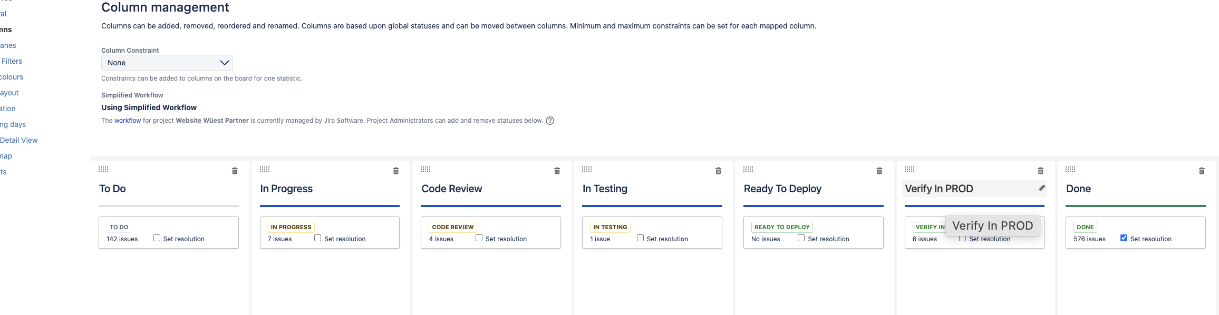The width and height of the screenshot is (1219, 315).
Task: Remove the In Testing column via its trash icon
Action: tap(718, 171)
